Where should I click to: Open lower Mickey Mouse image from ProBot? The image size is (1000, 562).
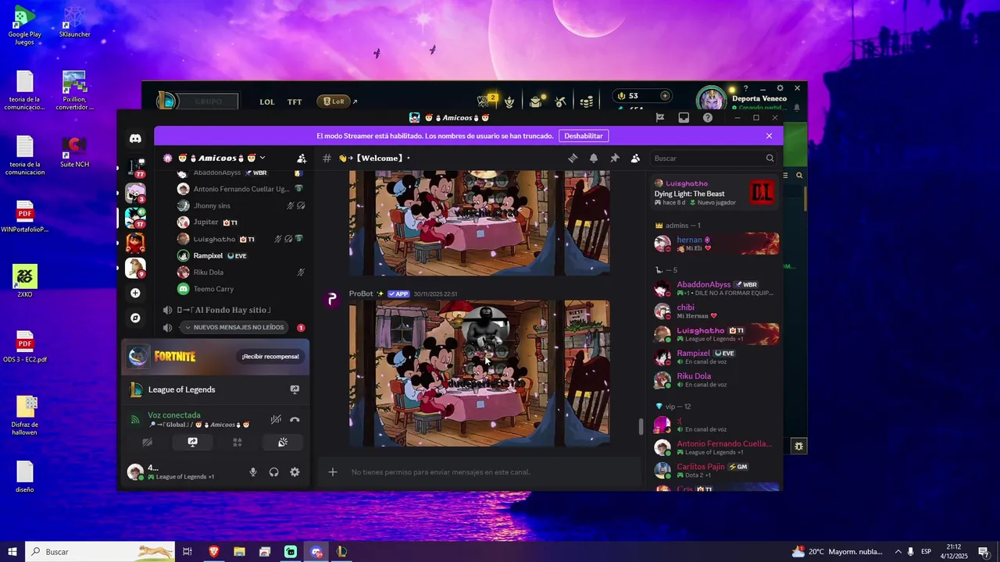coord(480,373)
